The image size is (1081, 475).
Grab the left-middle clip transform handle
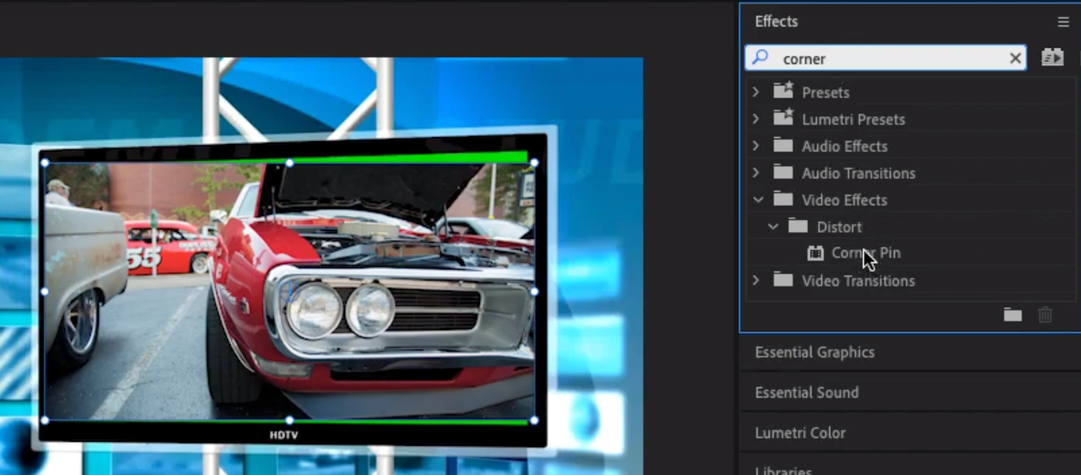click(x=45, y=292)
